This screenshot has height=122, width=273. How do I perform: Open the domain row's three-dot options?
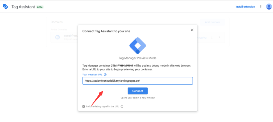tap(212, 37)
